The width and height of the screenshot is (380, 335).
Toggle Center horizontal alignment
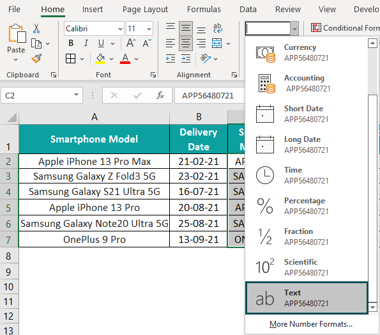(x=186, y=43)
